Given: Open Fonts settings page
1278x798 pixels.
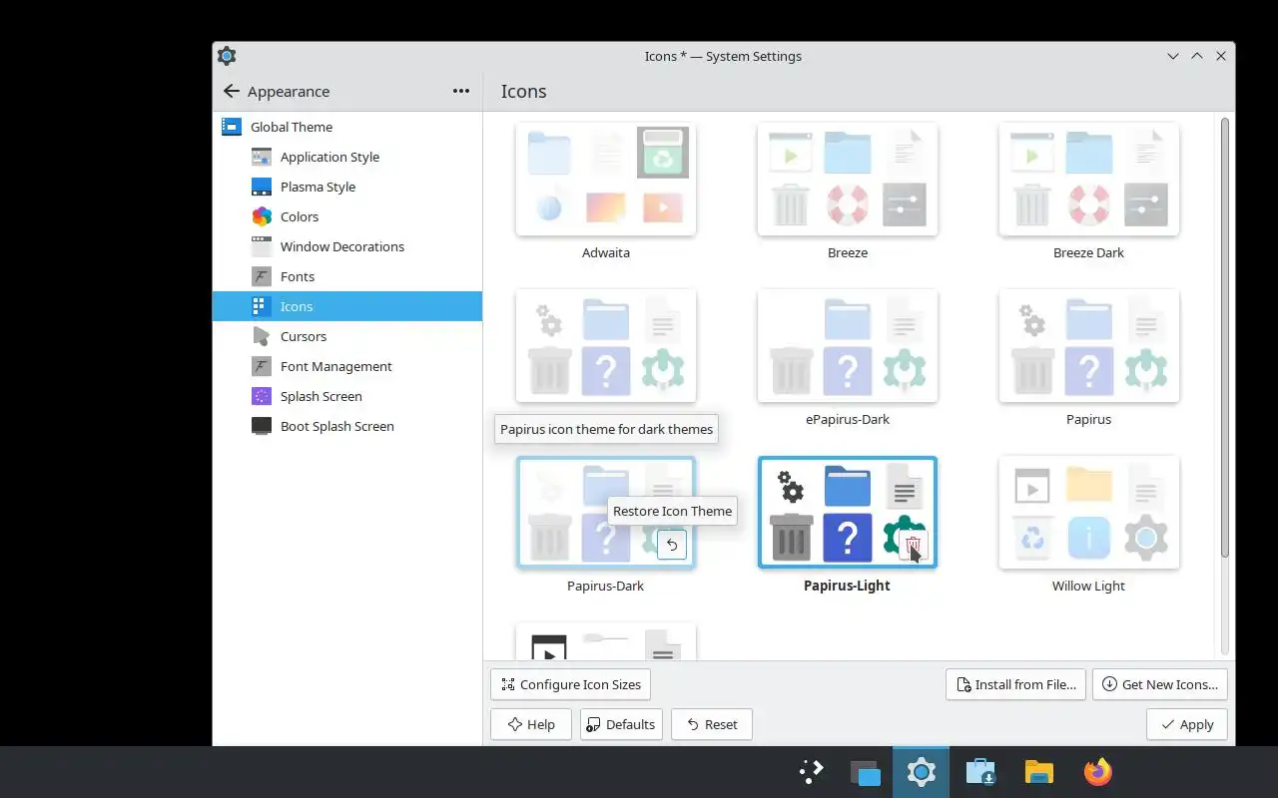Looking at the screenshot, I should [x=347, y=276].
